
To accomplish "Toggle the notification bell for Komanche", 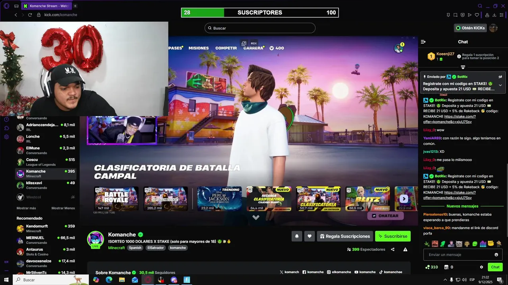I will click(297, 236).
